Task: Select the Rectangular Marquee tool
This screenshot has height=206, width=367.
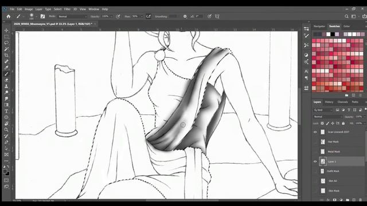Action: [6, 37]
